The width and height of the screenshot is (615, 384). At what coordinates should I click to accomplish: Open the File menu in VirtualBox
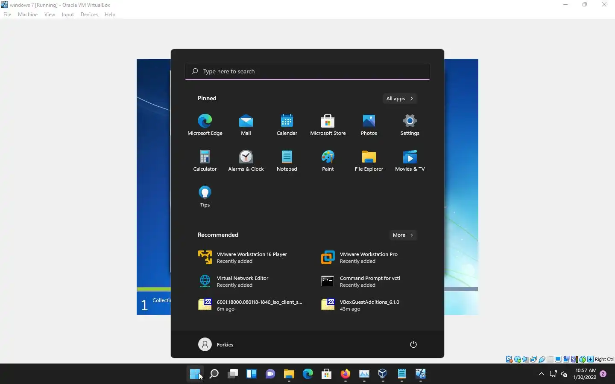[x=7, y=15]
